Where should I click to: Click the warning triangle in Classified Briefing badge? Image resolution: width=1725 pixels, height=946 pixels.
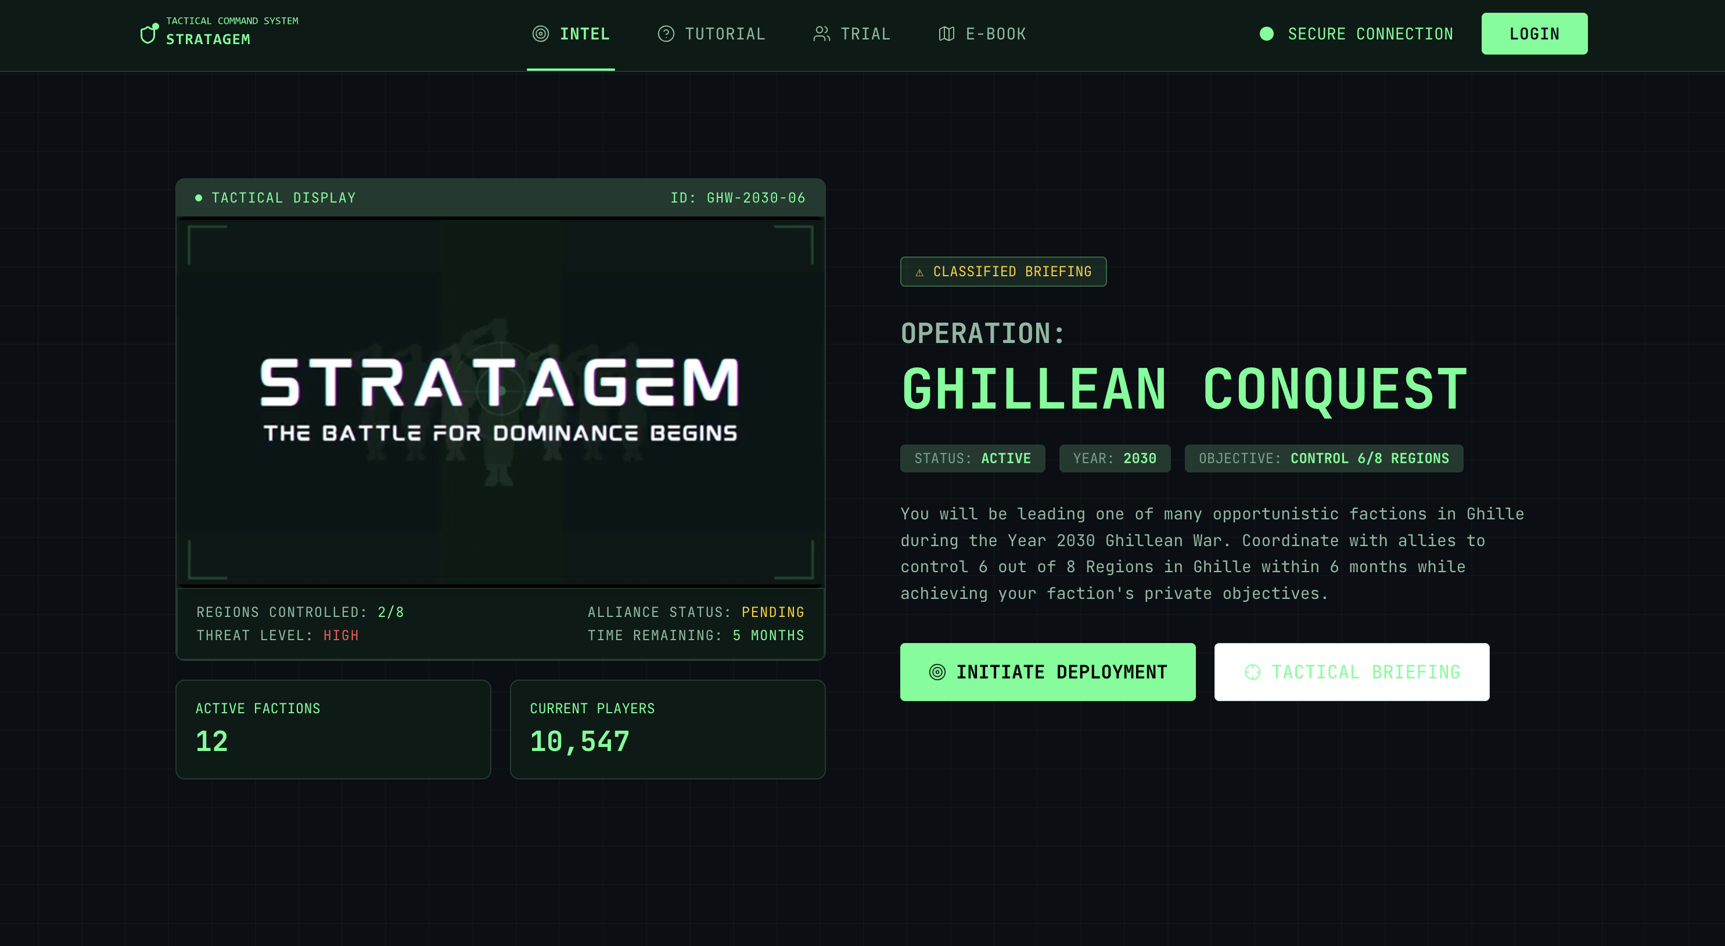(x=919, y=272)
